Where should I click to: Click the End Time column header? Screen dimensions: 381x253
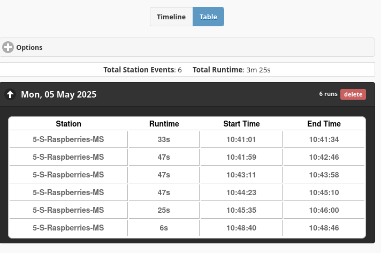[324, 124]
